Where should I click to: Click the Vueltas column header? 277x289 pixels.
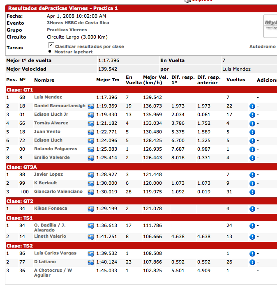[235, 80]
